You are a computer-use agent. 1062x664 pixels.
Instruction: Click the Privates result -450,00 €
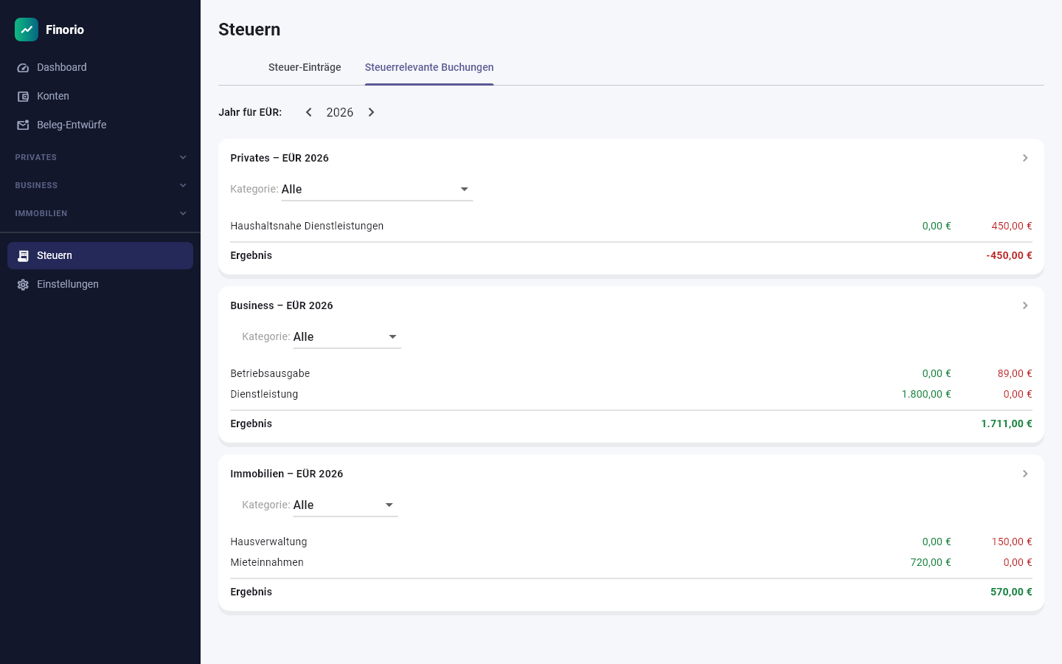click(x=1009, y=255)
